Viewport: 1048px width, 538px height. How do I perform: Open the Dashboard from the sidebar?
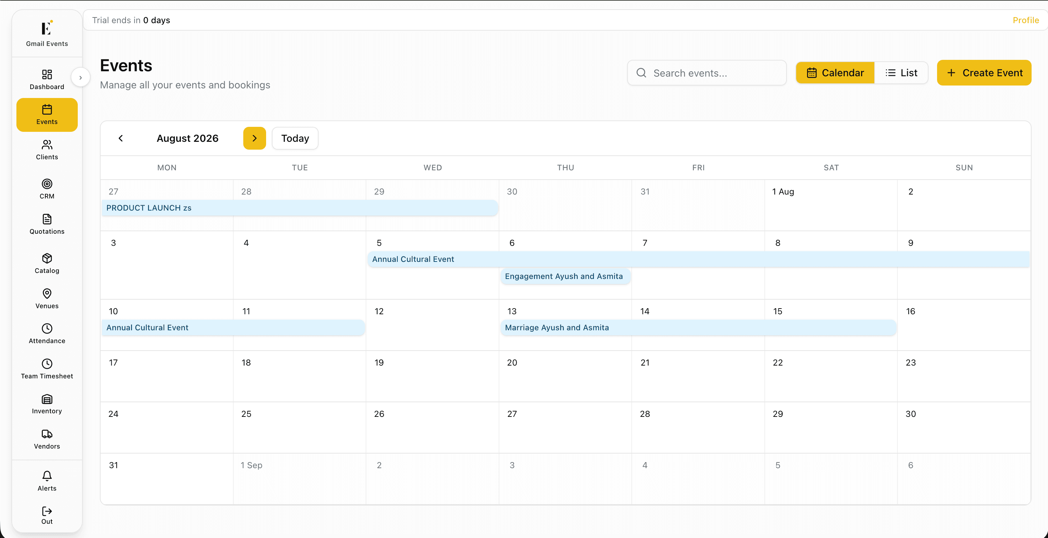pos(47,80)
